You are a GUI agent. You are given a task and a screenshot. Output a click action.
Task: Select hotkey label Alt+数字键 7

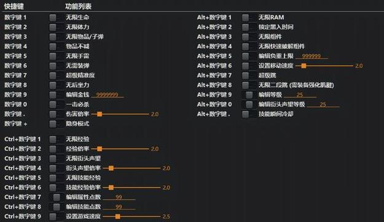(x=214, y=75)
